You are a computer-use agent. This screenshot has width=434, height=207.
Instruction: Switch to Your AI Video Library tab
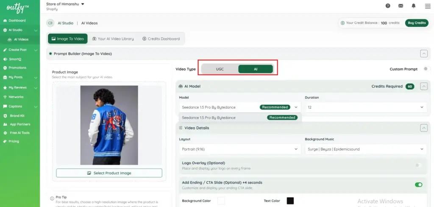[113, 39]
